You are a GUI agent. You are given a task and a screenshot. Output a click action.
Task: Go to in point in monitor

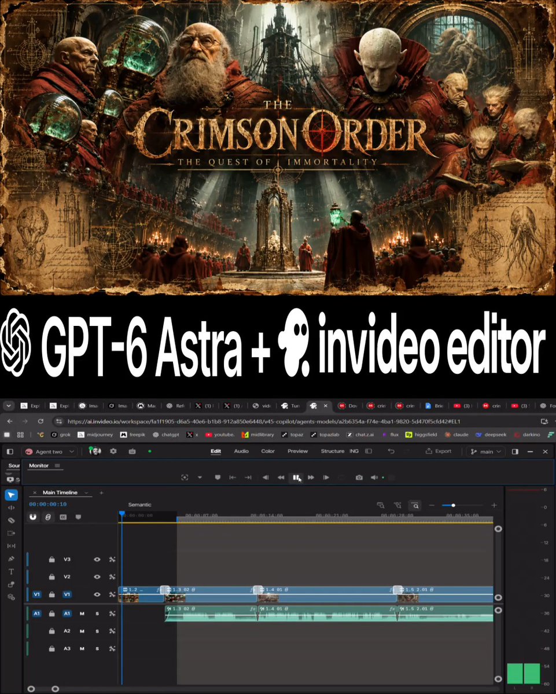232,478
